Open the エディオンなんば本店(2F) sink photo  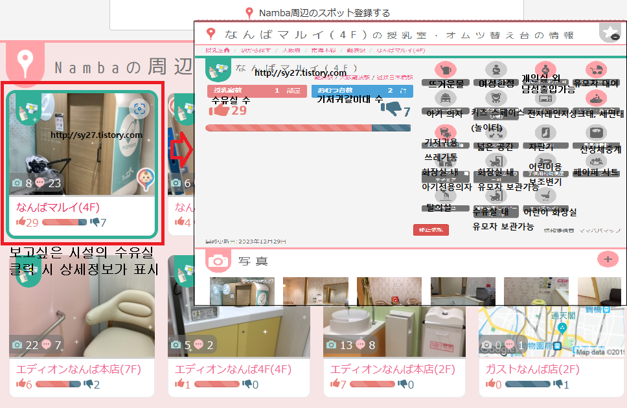(x=394, y=331)
